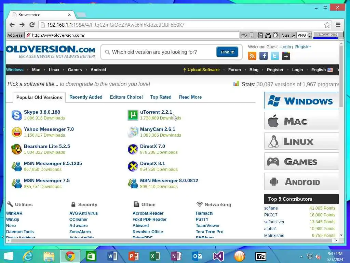Open the CCleaner security link

78,220
